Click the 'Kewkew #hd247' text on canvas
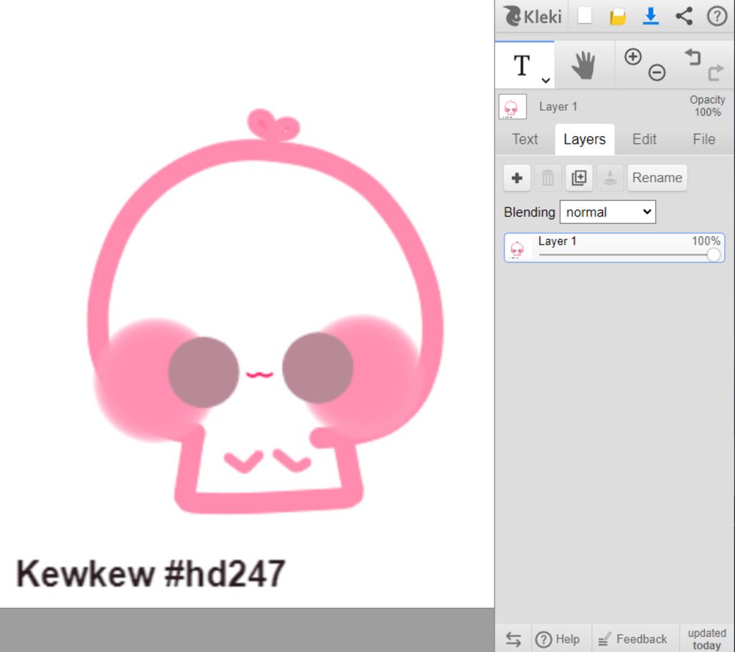This screenshot has width=735, height=652. coord(151,573)
